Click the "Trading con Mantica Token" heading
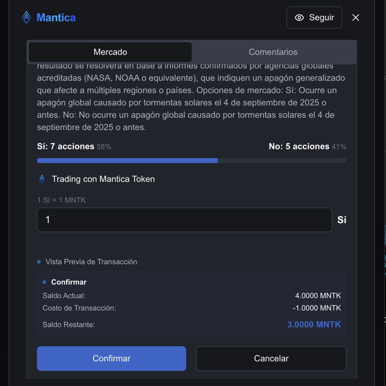 [x=103, y=179]
